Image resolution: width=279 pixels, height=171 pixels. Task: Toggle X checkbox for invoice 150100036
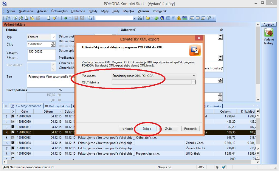click(x=13, y=153)
